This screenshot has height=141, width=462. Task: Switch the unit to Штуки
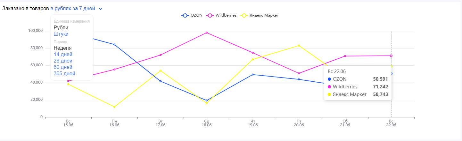coord(61,34)
